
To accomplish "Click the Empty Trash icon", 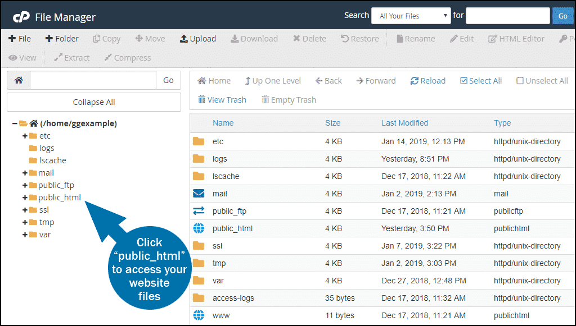I will (289, 99).
